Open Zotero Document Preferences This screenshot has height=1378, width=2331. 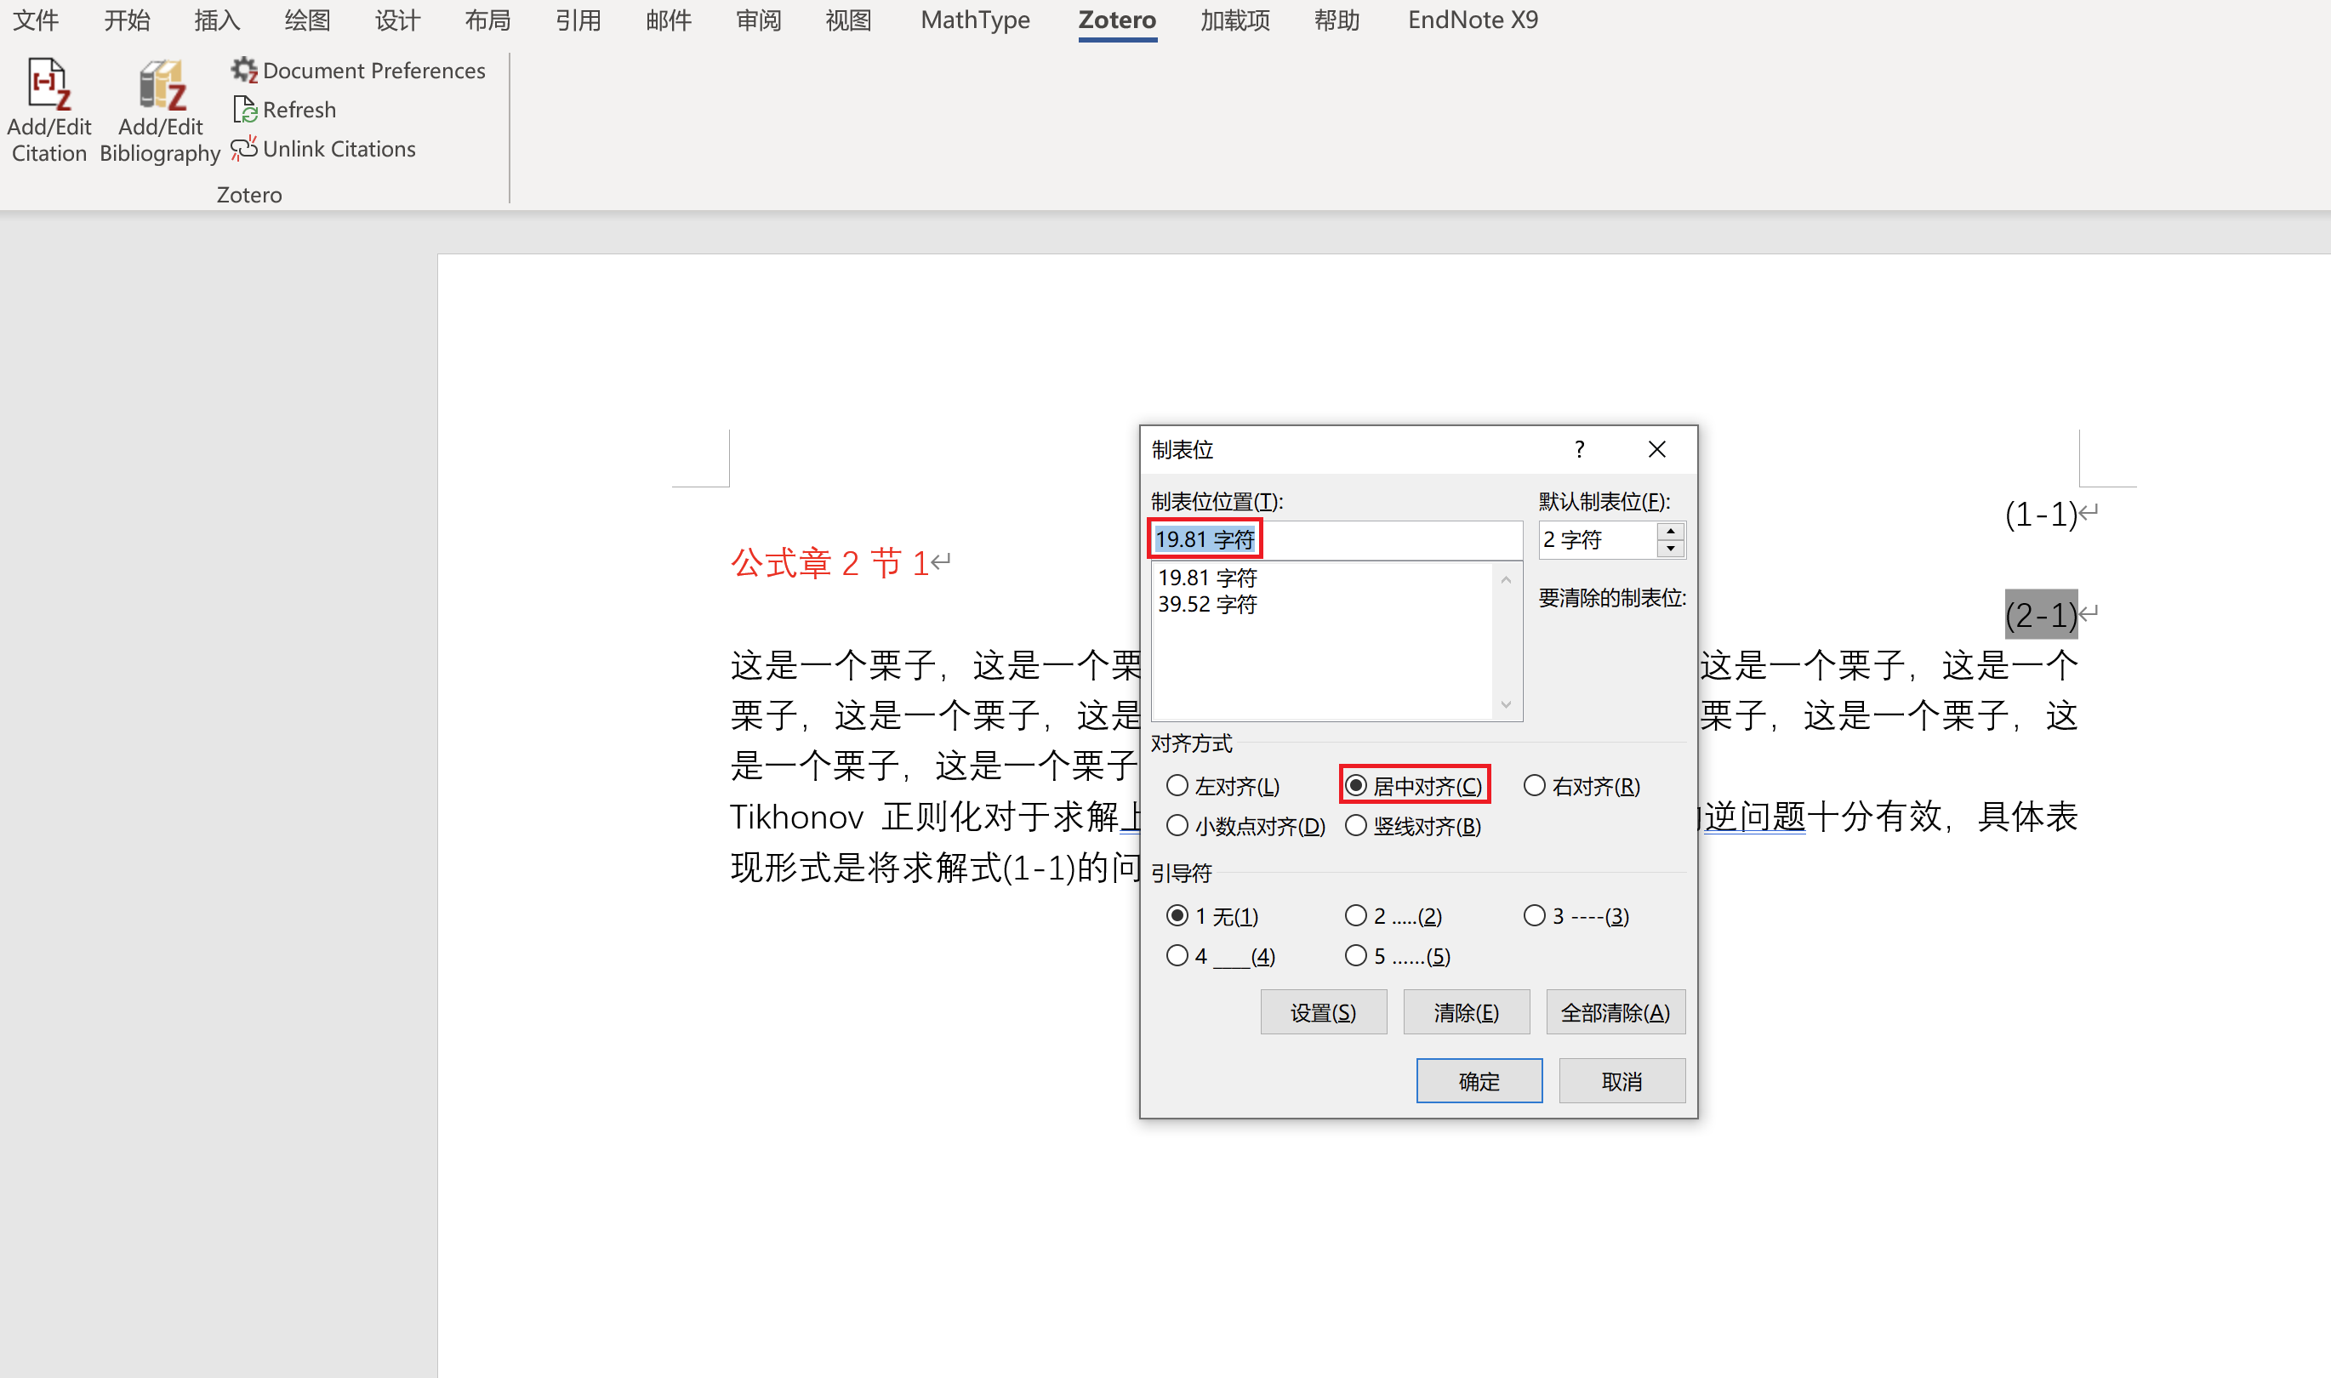[x=359, y=71]
